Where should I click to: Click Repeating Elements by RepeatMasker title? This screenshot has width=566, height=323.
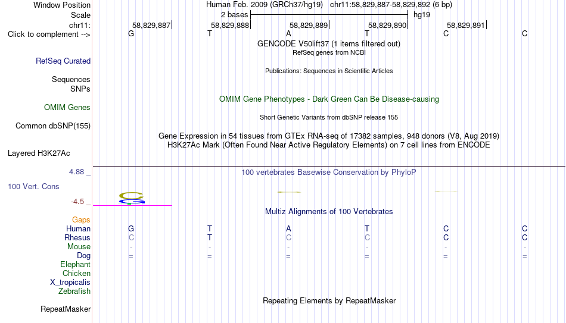click(329, 301)
